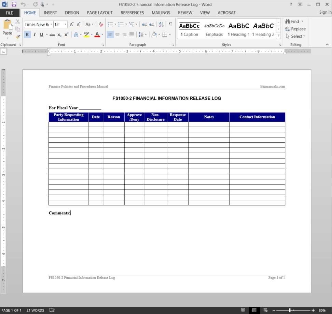Apply the Heading 1 style
Viewport: 332px width, 314px height.
[x=239, y=29]
